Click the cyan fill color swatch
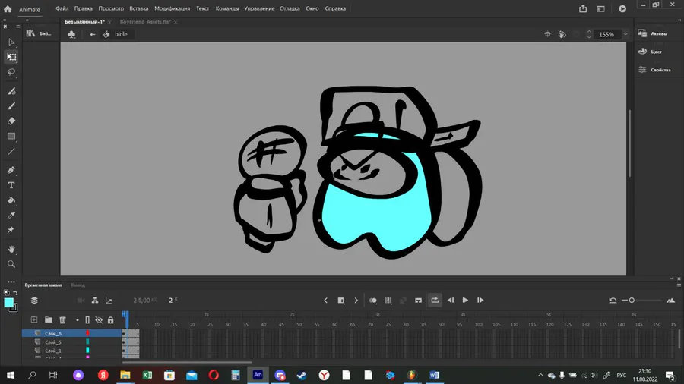The height and width of the screenshot is (384, 684). pyautogui.click(x=8, y=303)
